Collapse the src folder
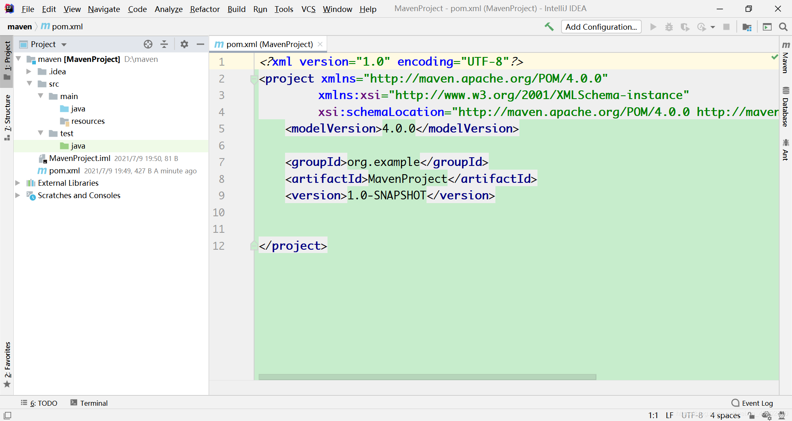Viewport: 792px width, 421px height. click(x=29, y=84)
